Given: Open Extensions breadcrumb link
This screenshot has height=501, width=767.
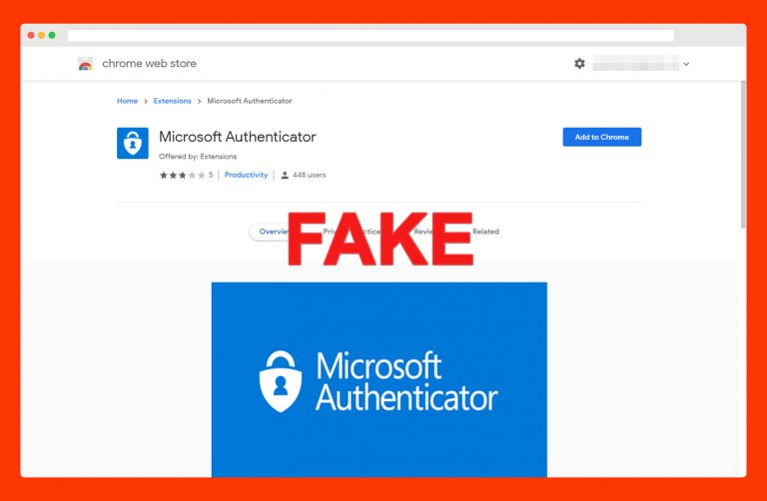Looking at the screenshot, I should [172, 101].
